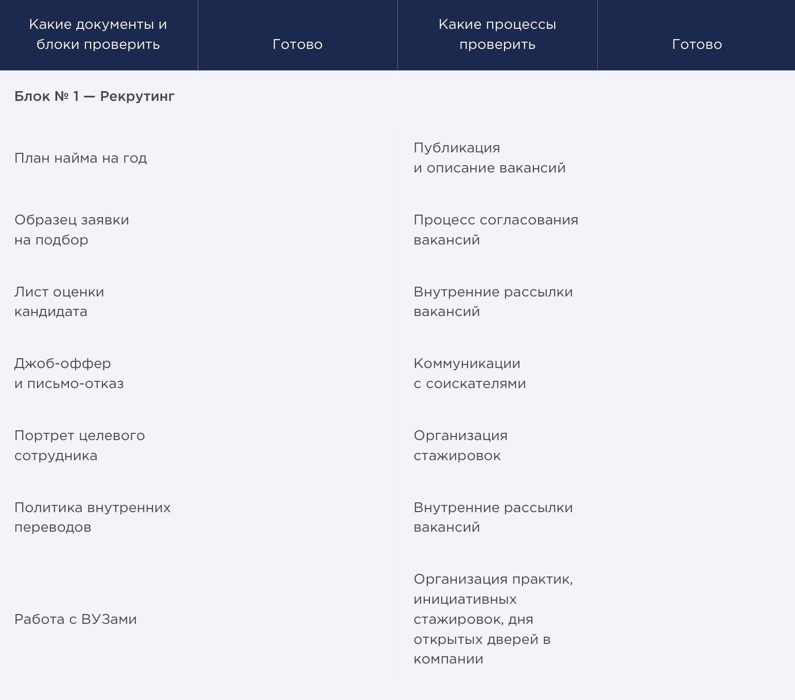Select 'Работа с ВУЗами' row

(75, 619)
